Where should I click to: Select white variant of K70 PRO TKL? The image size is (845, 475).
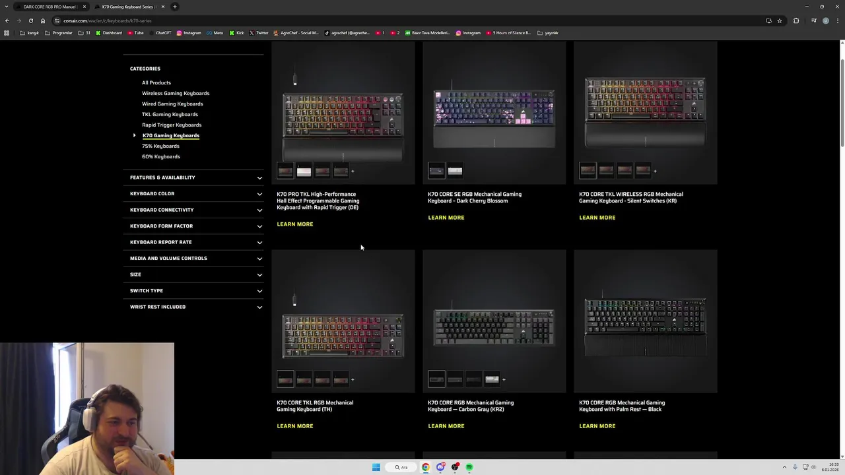[304, 172]
